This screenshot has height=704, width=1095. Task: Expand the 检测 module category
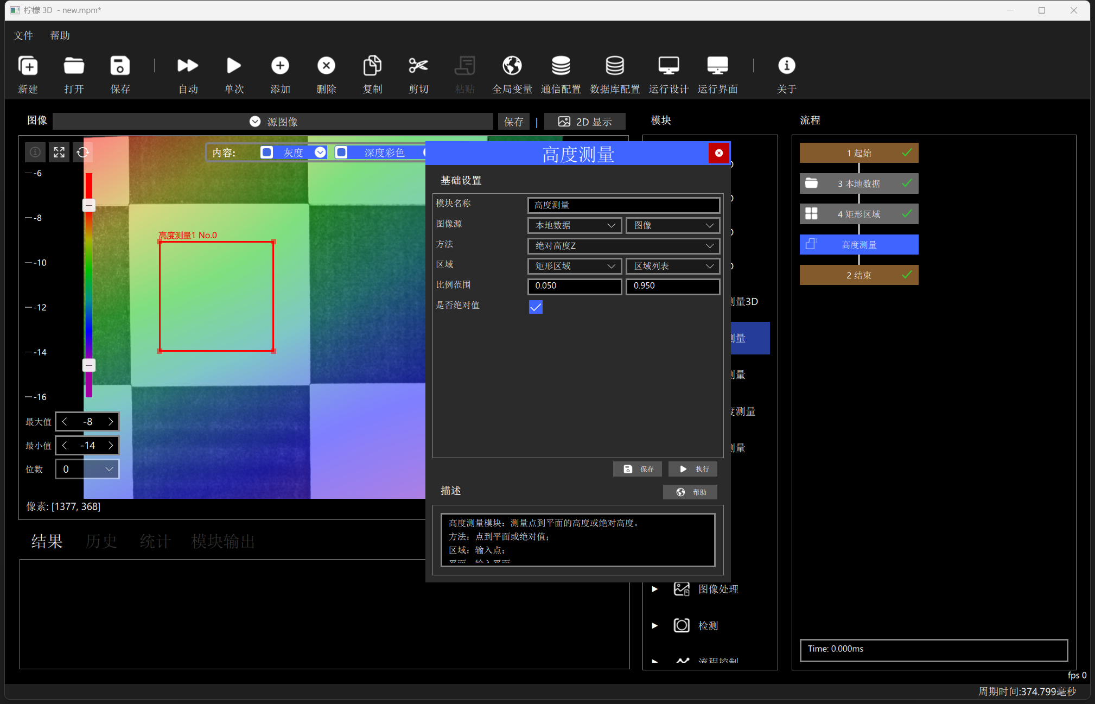(x=655, y=625)
